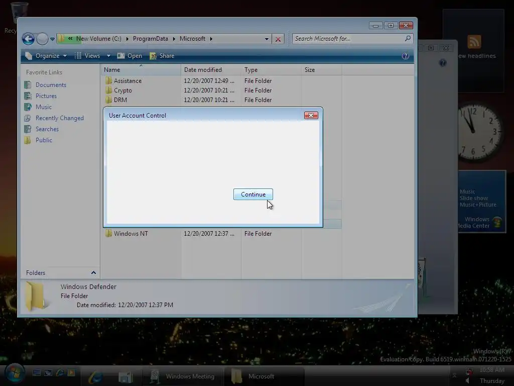The width and height of the screenshot is (514, 386).
Task: Open Public favorite link
Action: pos(44,140)
